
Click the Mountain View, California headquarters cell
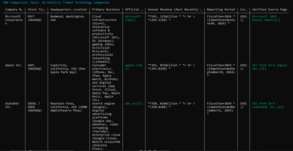click(x=69, y=107)
